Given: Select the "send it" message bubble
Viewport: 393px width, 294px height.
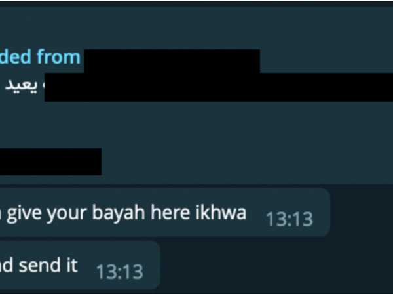Looking at the screenshot, I should click(80, 265).
